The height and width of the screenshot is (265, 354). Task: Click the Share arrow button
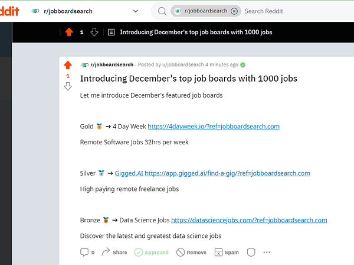tap(114, 252)
